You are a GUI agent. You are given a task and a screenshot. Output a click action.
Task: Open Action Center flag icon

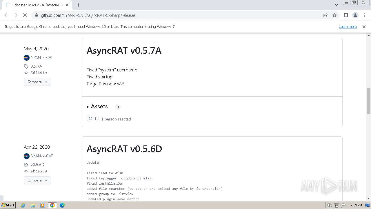(x=343, y=205)
